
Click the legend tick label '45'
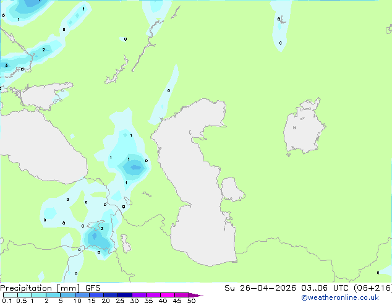(177, 301)
